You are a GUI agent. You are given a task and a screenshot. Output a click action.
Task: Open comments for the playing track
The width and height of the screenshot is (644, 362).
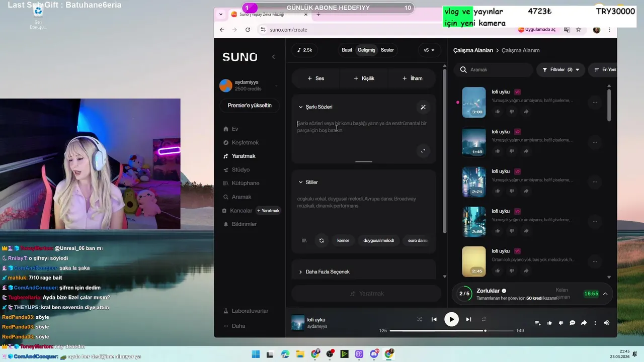click(572, 323)
